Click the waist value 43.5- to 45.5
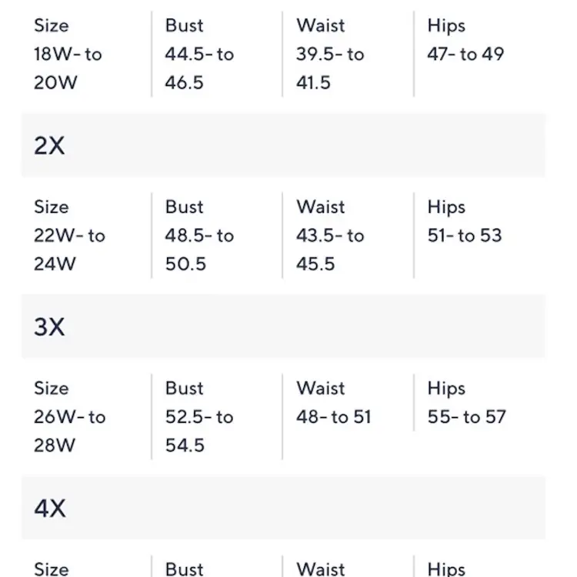This screenshot has width=577, height=577. [330, 250]
